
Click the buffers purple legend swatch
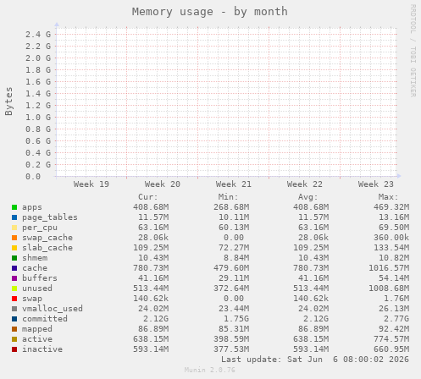coord(14,278)
